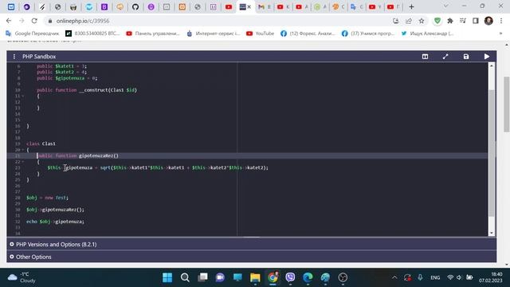The image size is (510, 287).
Task: Open Twitter Ищук Александр bookmark
Action: coord(427,33)
